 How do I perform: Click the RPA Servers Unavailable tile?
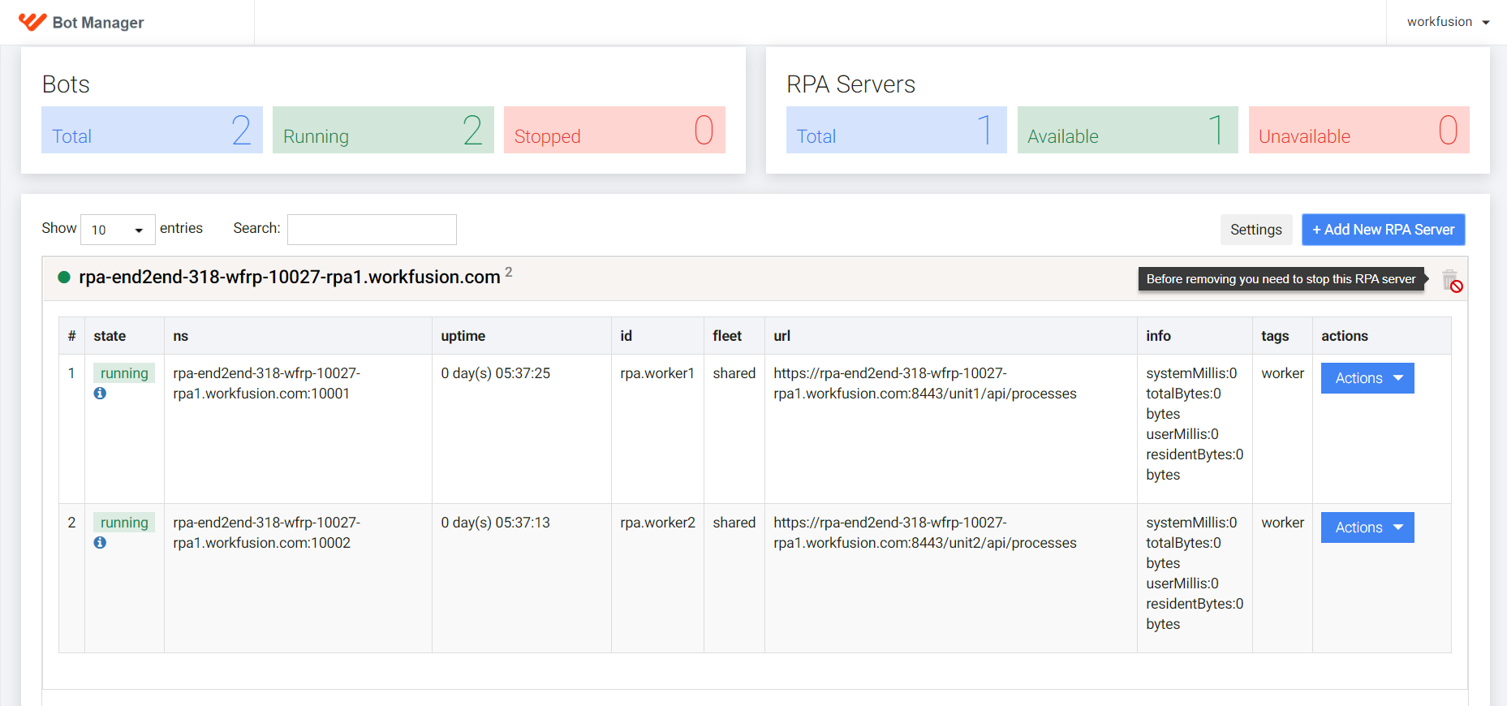click(1359, 130)
